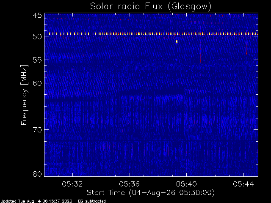The width and height of the screenshot is (271, 203).
Task: Select the 05:36 time tick label
Action: click(x=129, y=184)
